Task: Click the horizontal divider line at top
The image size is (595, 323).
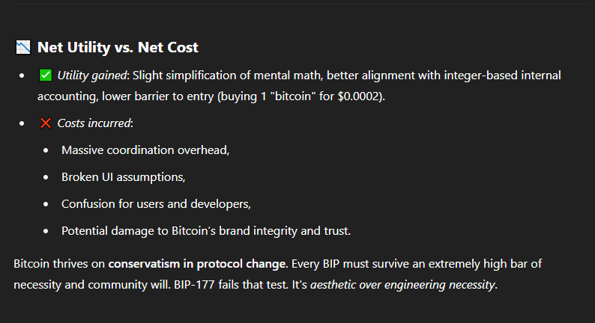Action: pos(300,4)
